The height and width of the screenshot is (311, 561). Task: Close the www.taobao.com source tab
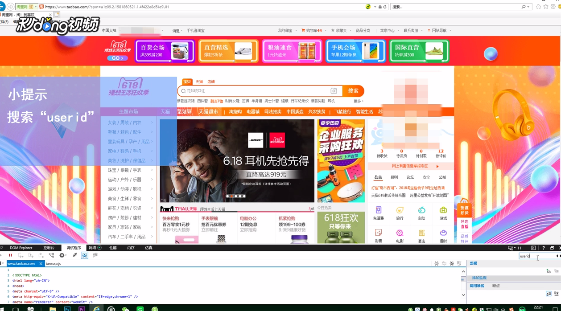(41, 264)
